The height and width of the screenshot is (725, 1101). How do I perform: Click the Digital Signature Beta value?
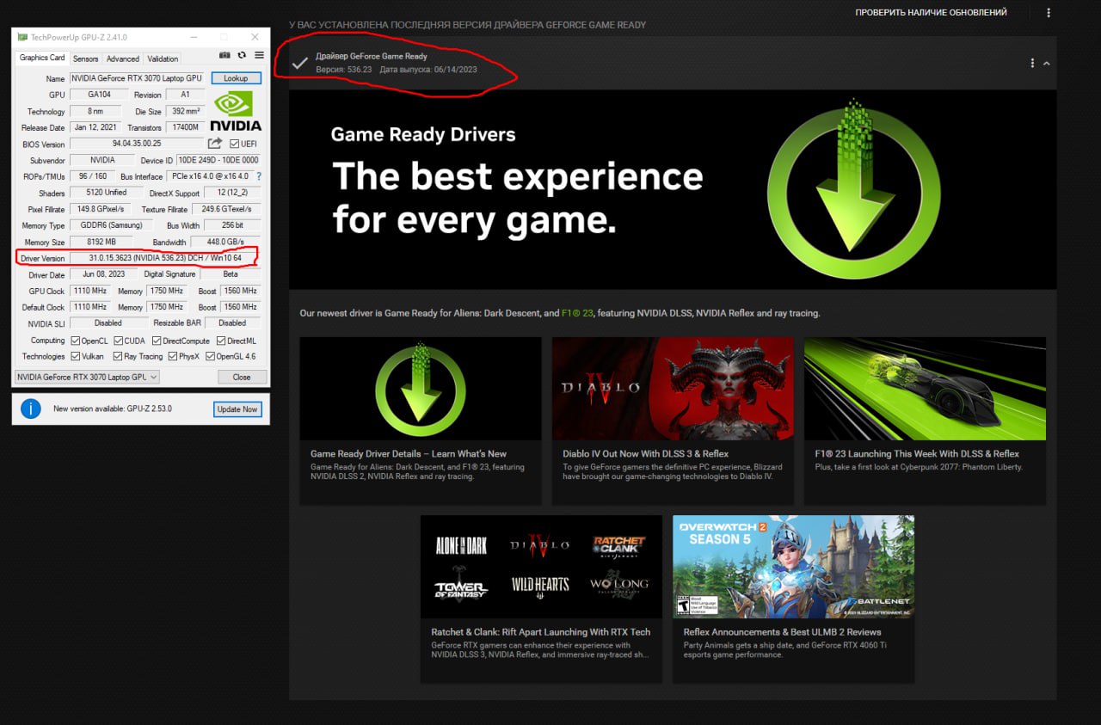[231, 274]
